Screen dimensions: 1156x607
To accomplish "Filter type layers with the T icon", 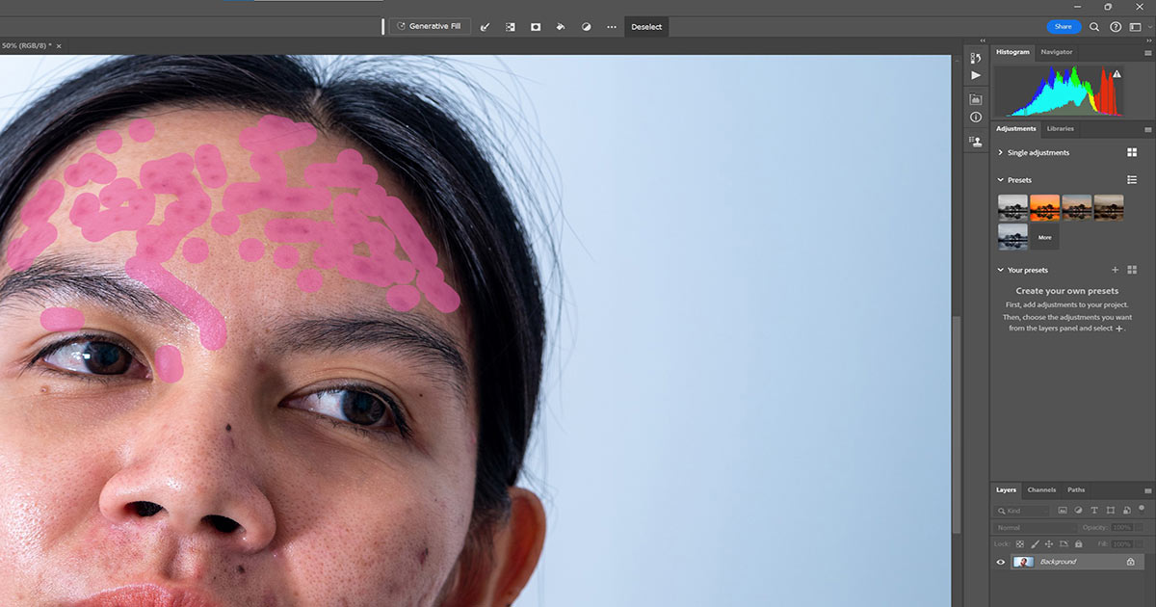I will coord(1094,510).
